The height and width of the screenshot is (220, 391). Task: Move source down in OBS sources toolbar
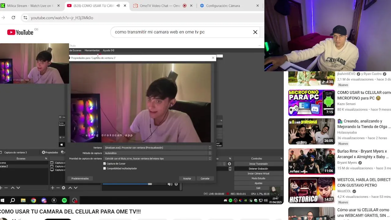pyautogui.click(x=76, y=188)
